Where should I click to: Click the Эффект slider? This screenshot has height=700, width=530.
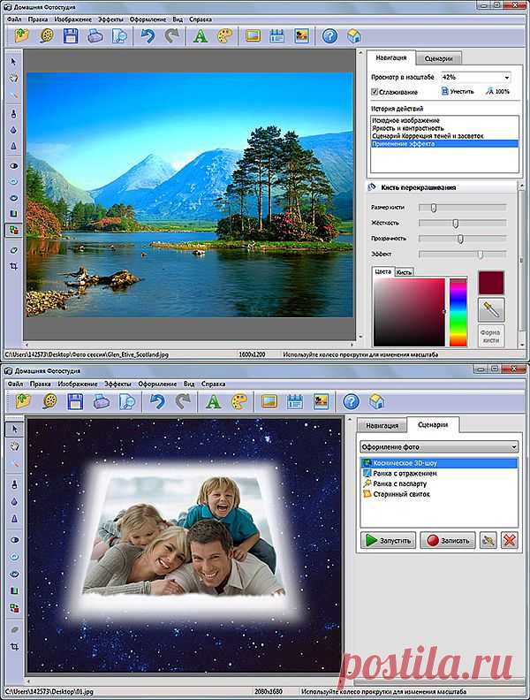pyautogui.click(x=462, y=254)
